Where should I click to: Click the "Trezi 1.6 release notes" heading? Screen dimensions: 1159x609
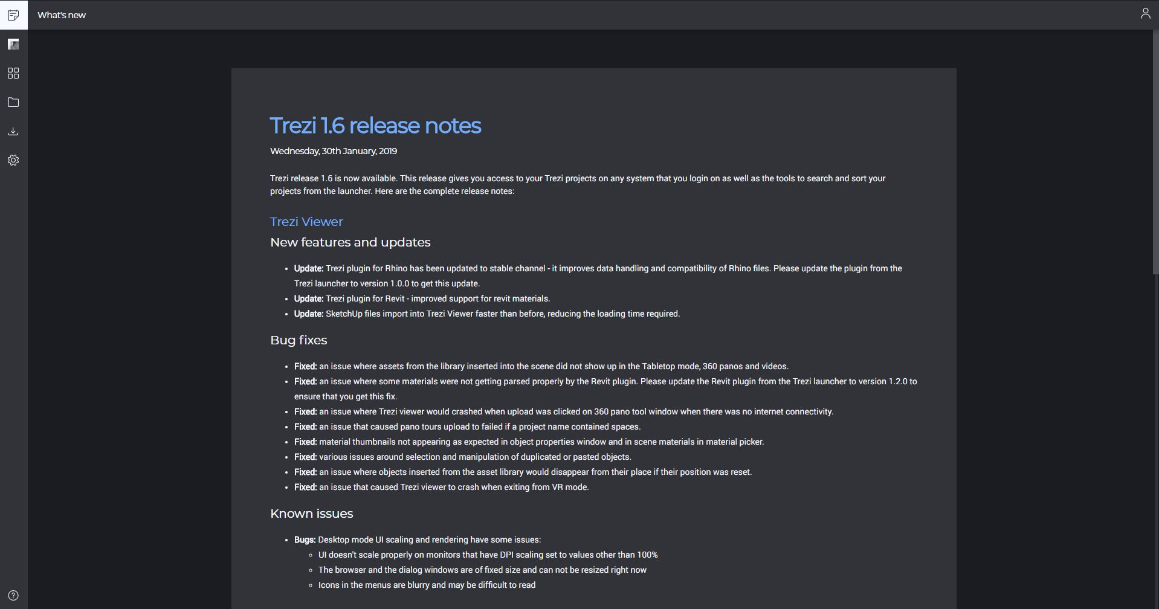pyautogui.click(x=375, y=126)
